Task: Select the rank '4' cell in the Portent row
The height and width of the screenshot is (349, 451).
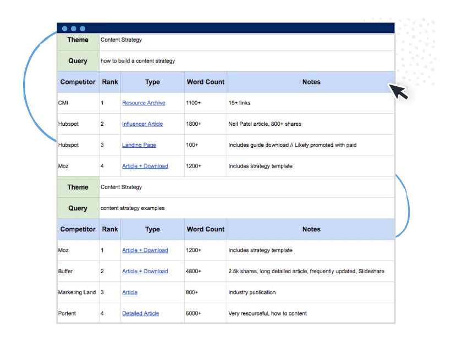Action: click(x=110, y=313)
